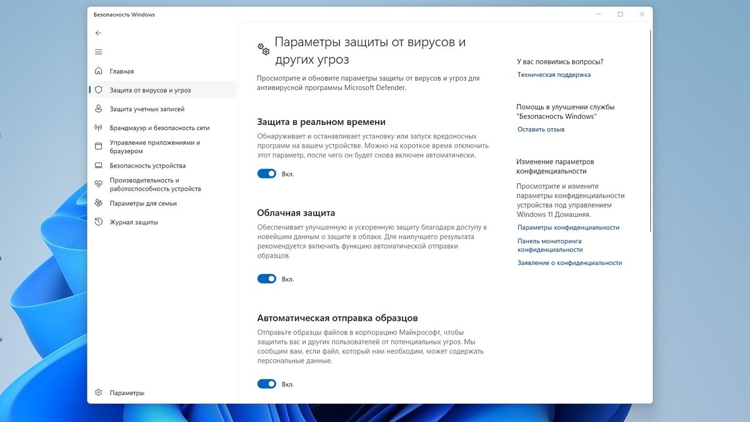Click the heading Защита в реальном времени

click(x=321, y=122)
